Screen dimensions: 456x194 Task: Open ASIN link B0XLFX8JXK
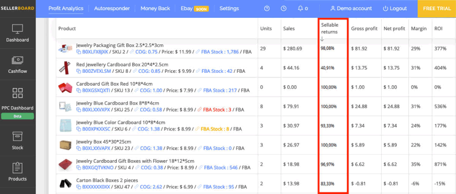pos(95,52)
